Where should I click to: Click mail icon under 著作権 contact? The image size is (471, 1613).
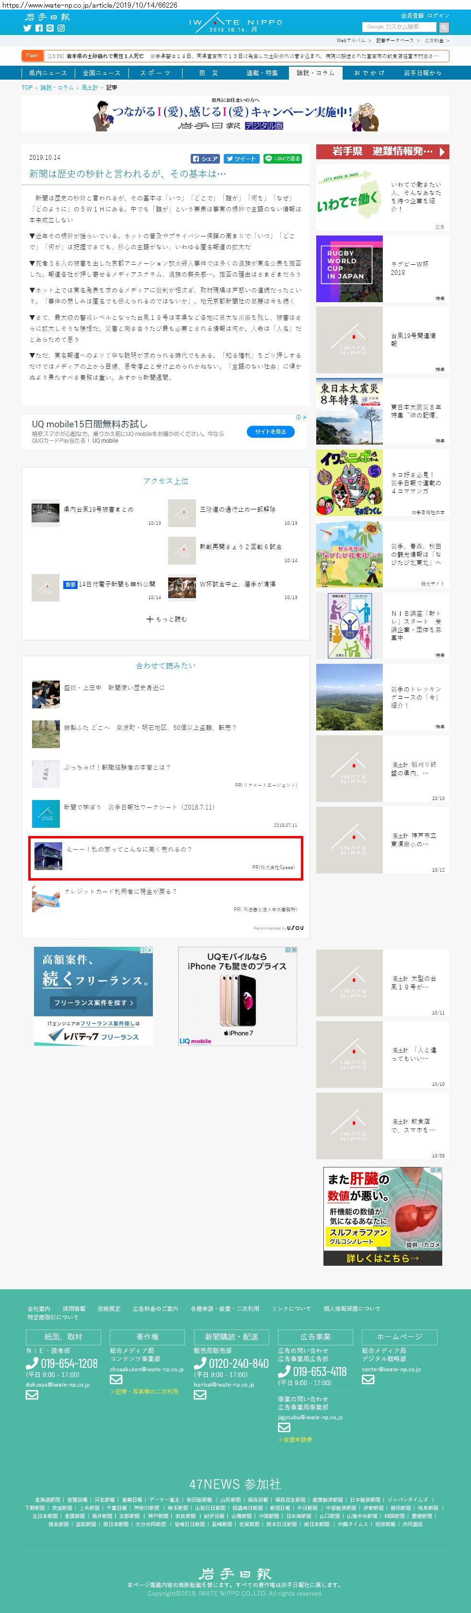(116, 1379)
